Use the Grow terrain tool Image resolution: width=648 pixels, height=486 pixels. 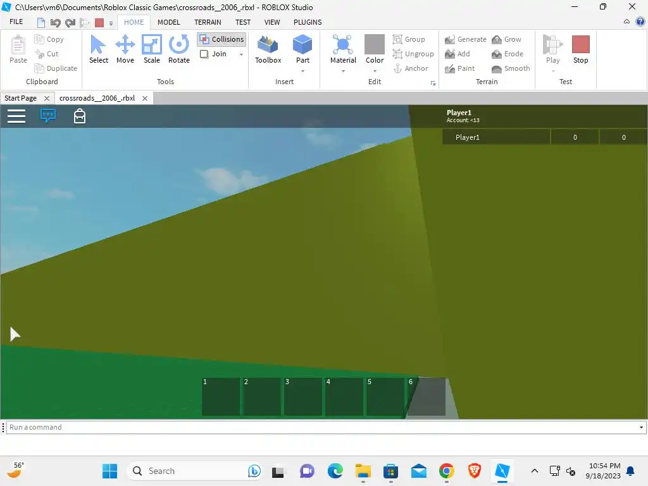coord(506,39)
